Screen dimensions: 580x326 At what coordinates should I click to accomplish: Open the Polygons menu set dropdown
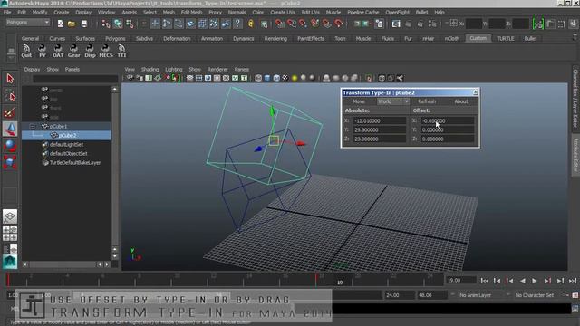click(x=28, y=23)
